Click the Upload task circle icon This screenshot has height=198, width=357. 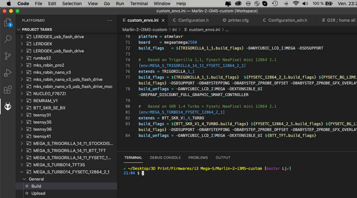click(x=27, y=193)
